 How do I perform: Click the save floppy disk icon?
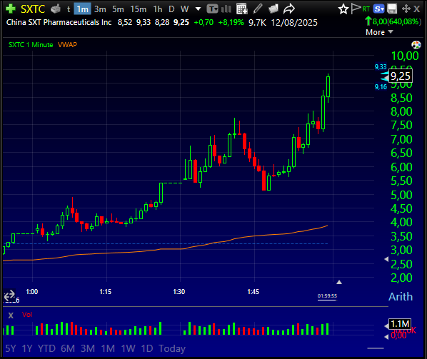pyautogui.click(x=392, y=9)
